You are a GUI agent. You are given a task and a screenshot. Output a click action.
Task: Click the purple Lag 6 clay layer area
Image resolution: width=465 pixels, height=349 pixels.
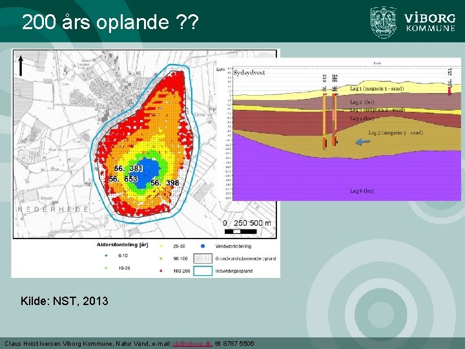[347, 178]
